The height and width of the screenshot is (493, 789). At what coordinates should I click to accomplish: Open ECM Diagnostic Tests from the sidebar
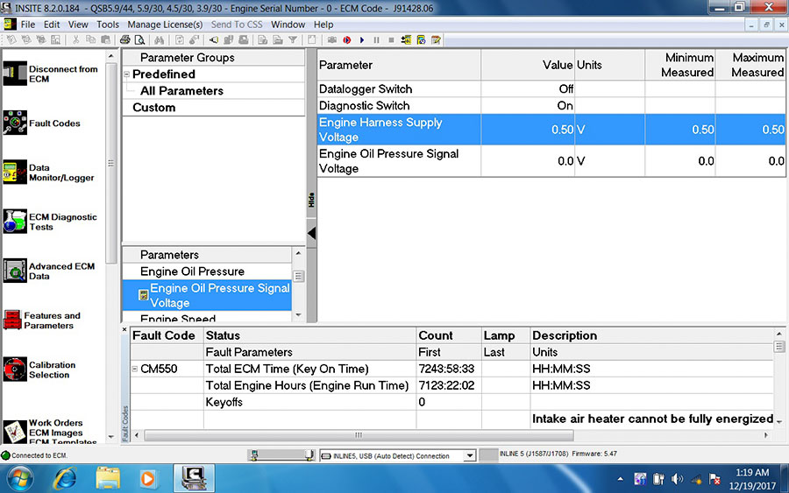[x=15, y=222]
